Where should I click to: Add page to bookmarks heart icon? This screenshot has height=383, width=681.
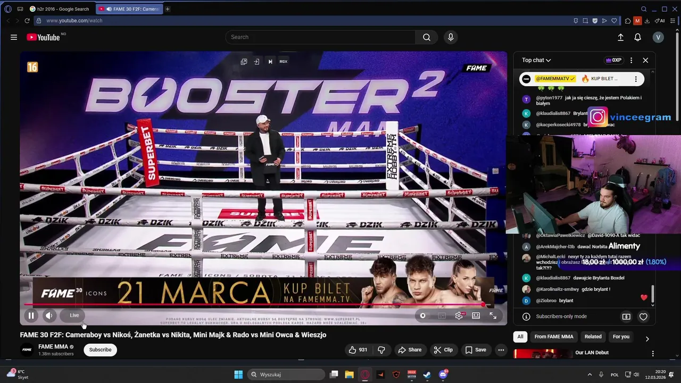[614, 21]
